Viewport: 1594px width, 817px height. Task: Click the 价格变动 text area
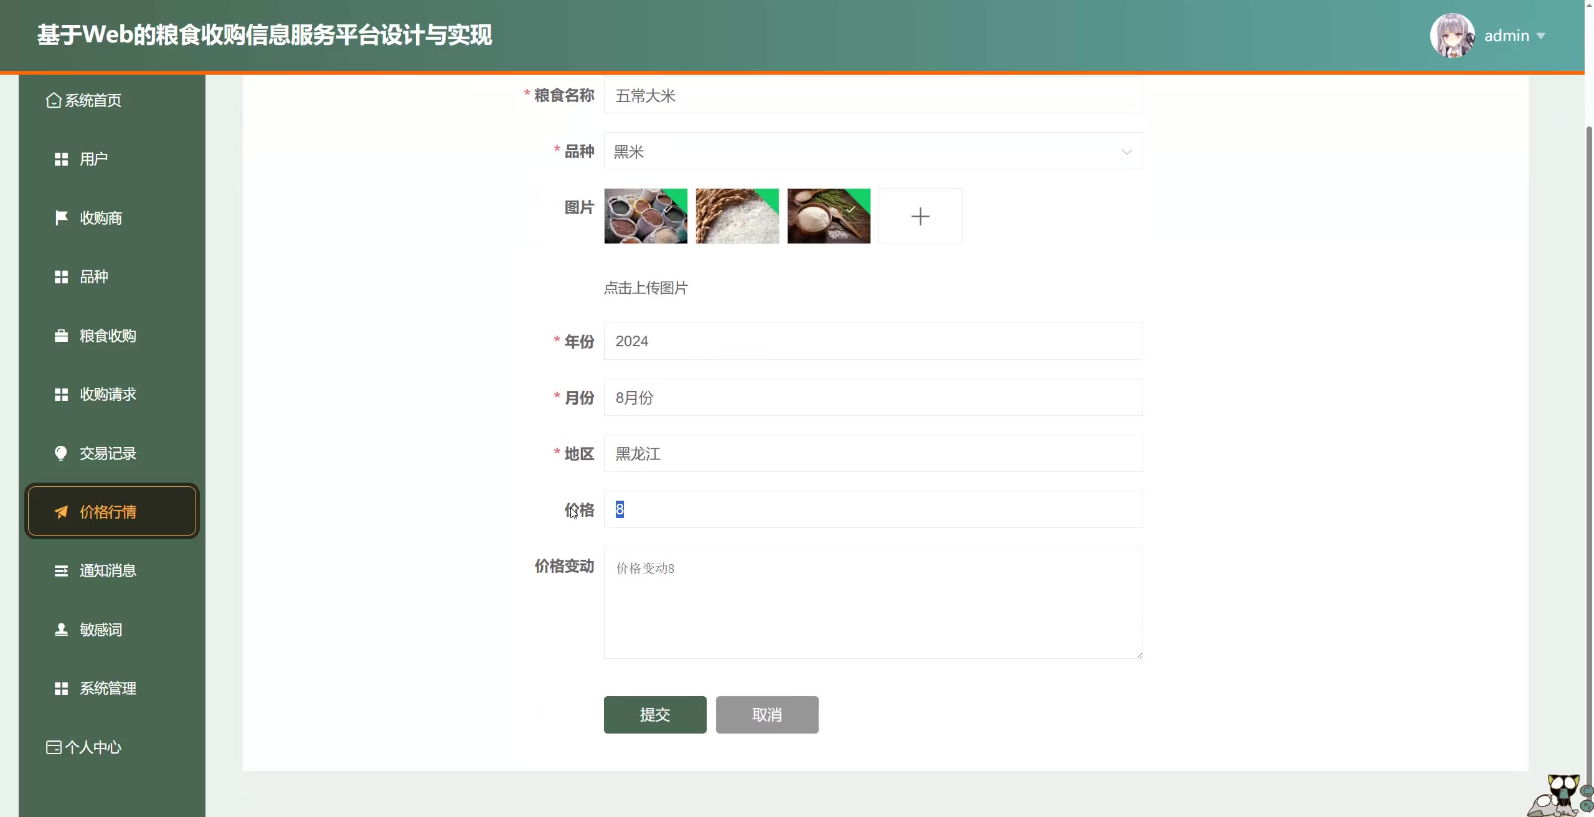[x=872, y=602]
